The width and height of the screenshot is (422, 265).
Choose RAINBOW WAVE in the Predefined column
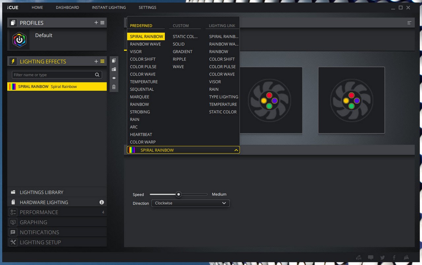pos(145,44)
